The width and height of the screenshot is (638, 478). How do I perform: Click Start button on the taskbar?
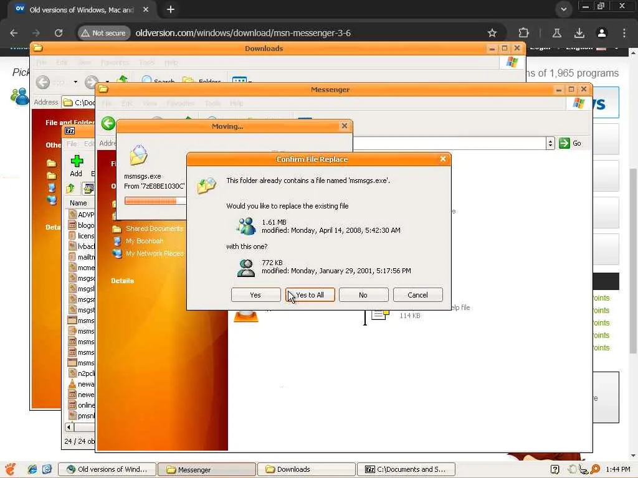pos(11,469)
